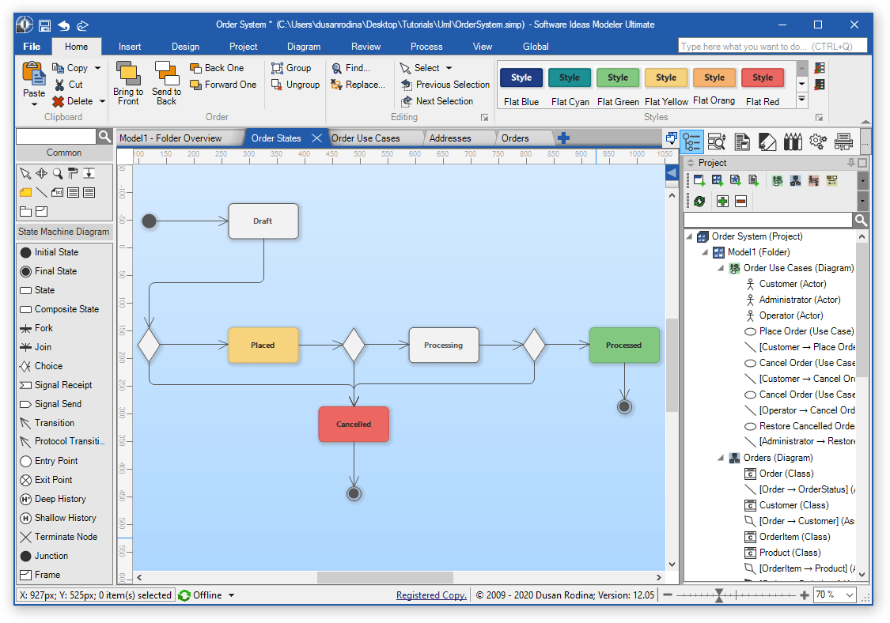Collapse the Order Use Cases diagram node

(720, 268)
